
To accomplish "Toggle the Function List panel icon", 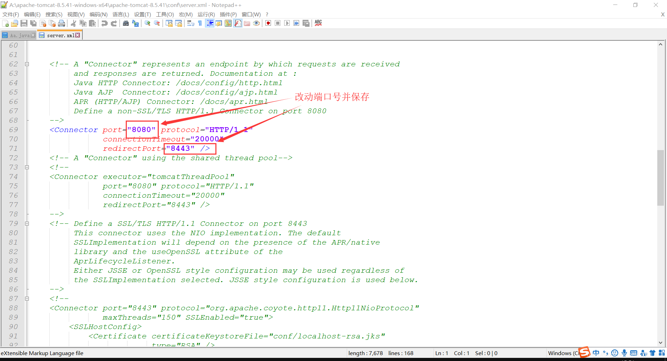I will [238, 23].
